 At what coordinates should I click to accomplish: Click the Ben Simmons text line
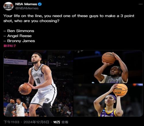[x=19, y=31]
